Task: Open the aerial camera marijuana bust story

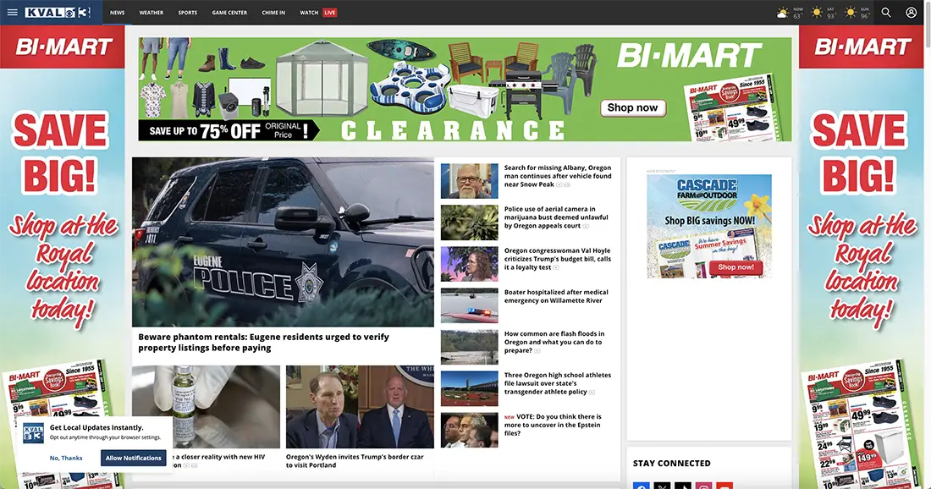Action: (556, 217)
